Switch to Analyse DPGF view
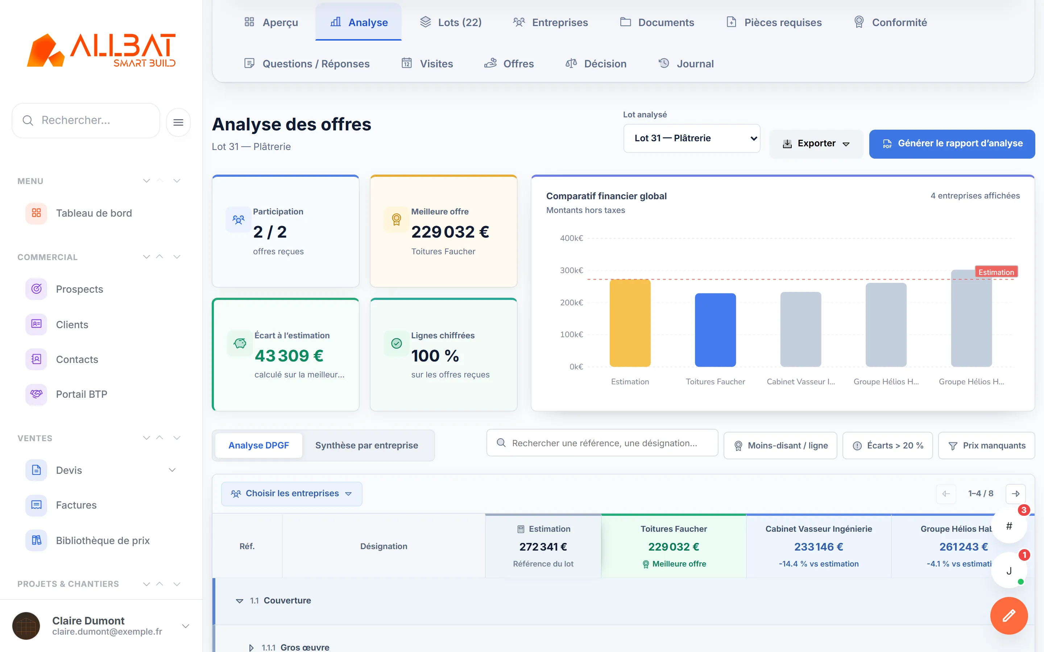This screenshot has height=652, width=1044. coord(258,446)
